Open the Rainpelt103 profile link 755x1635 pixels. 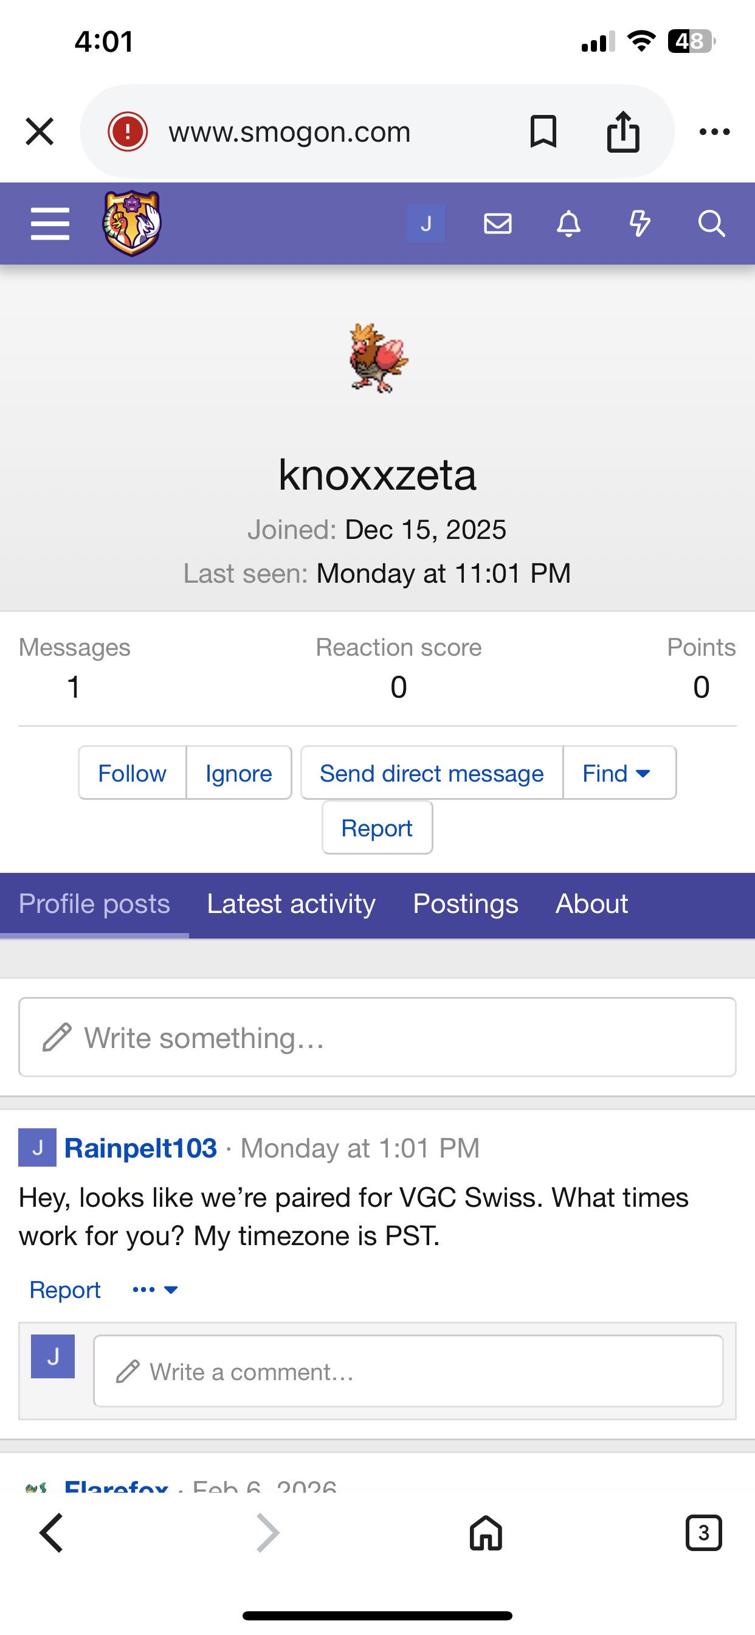point(141,1148)
